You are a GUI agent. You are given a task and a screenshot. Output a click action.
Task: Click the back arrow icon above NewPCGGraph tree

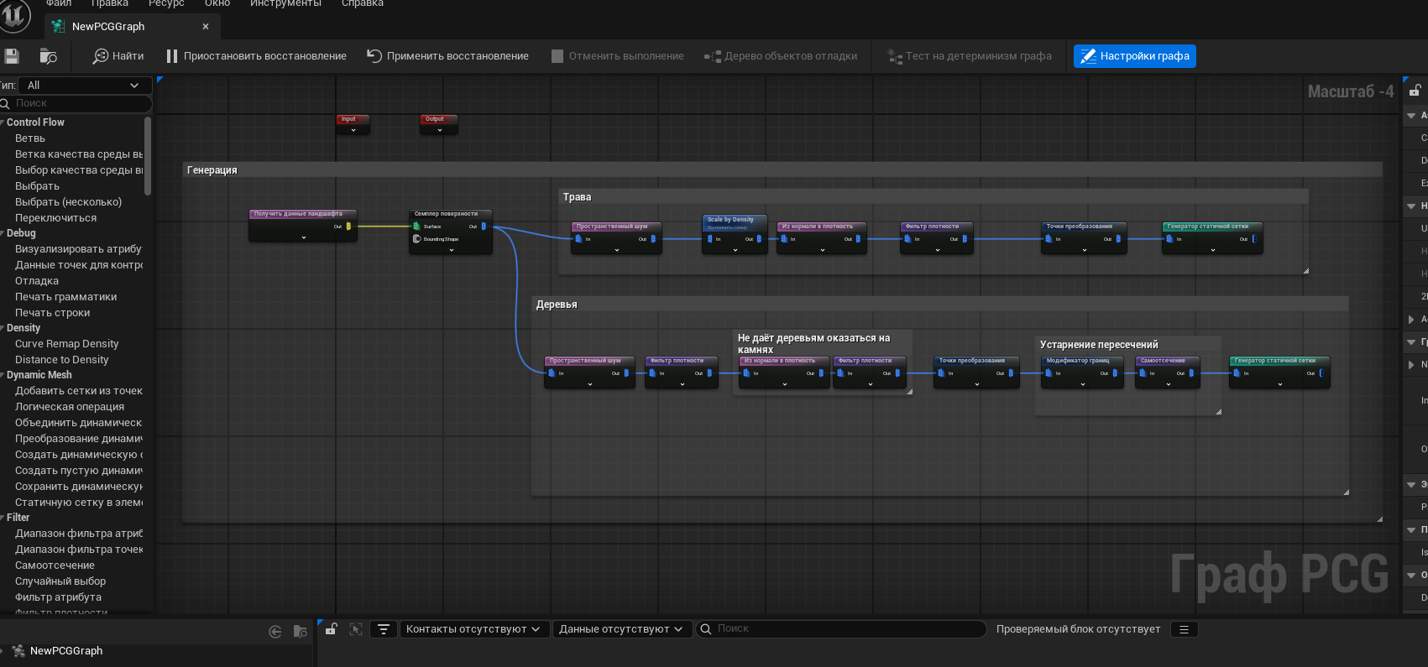pos(275,632)
